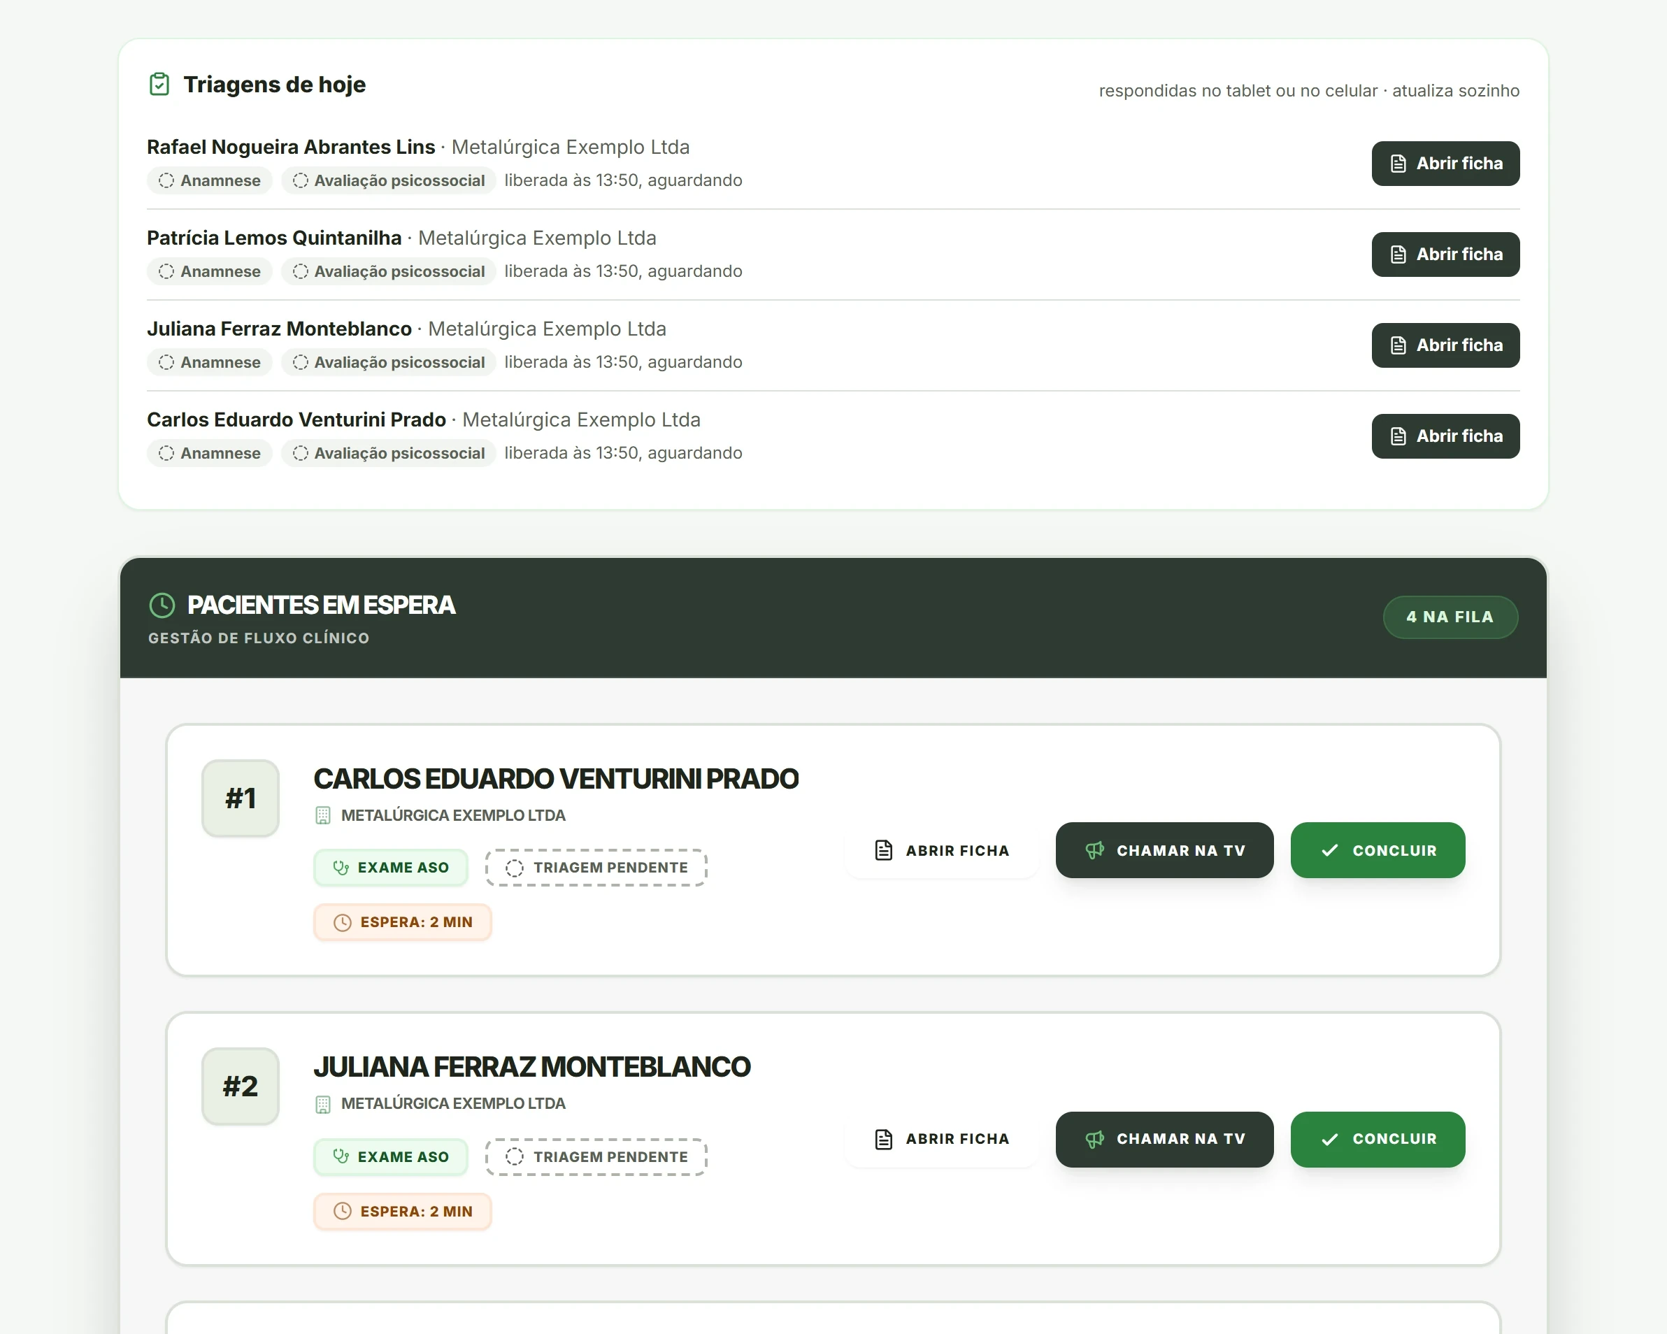This screenshot has height=1334, width=1667.
Task: Click Avaliação psicossocial chip in Juliana Ferraz row
Action: 388,361
